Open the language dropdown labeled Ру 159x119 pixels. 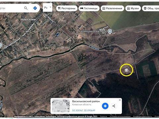[47, 7]
